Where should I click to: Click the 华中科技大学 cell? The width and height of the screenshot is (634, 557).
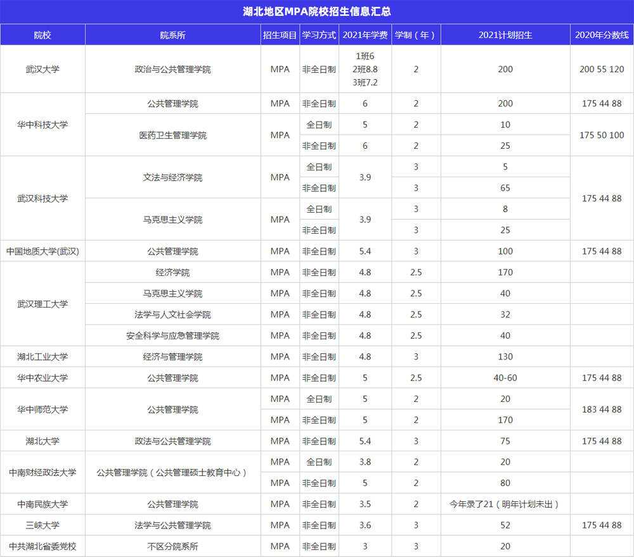tap(42, 125)
